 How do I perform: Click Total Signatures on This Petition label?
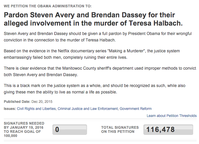(x=120, y=130)
